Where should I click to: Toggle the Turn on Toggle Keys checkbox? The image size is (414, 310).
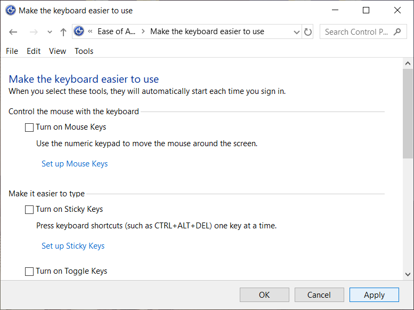coord(29,272)
